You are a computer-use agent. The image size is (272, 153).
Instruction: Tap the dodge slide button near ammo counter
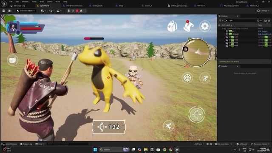(x=169, y=126)
